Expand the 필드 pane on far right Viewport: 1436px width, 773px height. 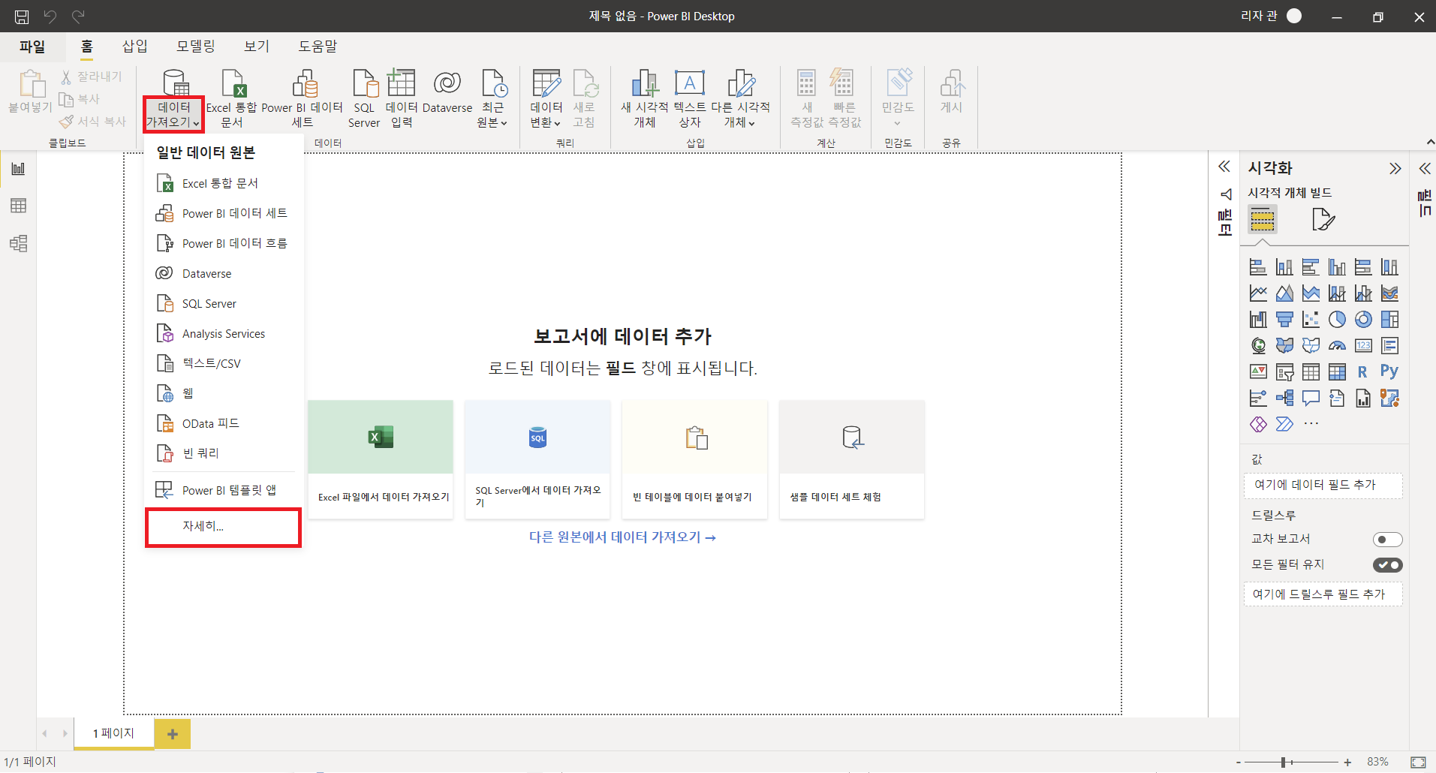[x=1425, y=168]
